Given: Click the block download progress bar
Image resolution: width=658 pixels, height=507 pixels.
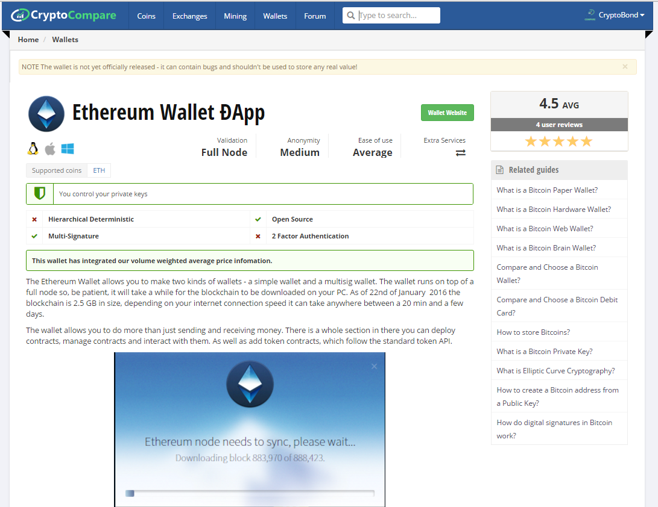Looking at the screenshot, I should 250,493.
